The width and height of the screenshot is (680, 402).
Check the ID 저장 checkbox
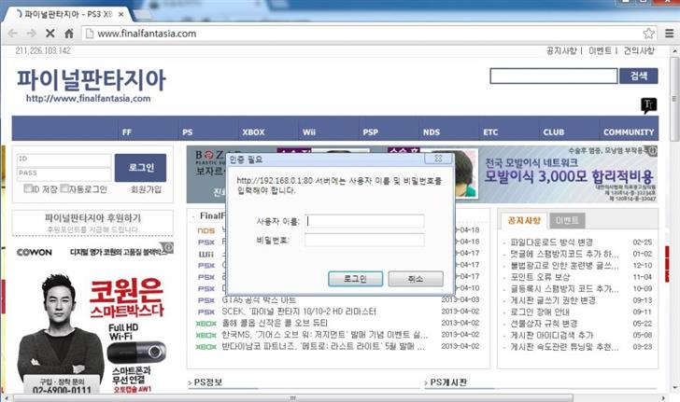coord(28,188)
